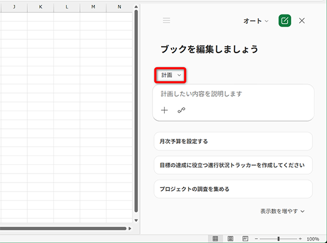Select the 月次予算を設定する suggestion
The image size is (327, 243).
point(233,141)
